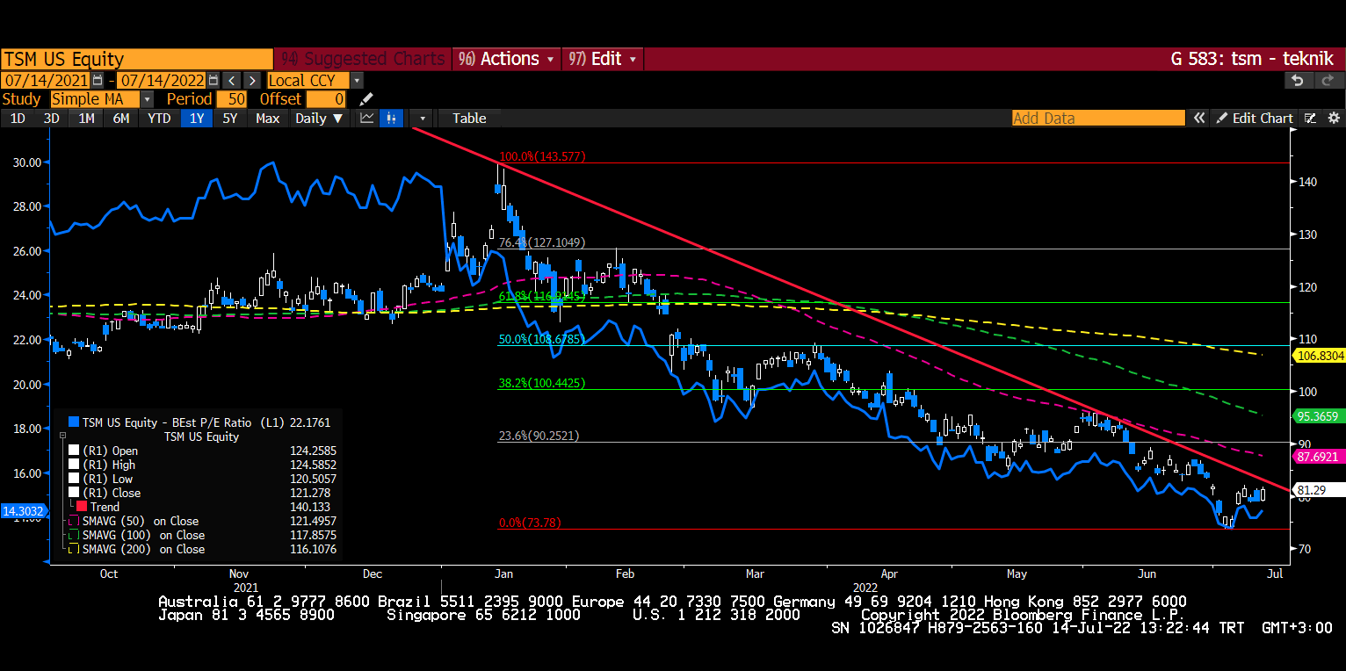Click the Period value field 50

(x=232, y=99)
